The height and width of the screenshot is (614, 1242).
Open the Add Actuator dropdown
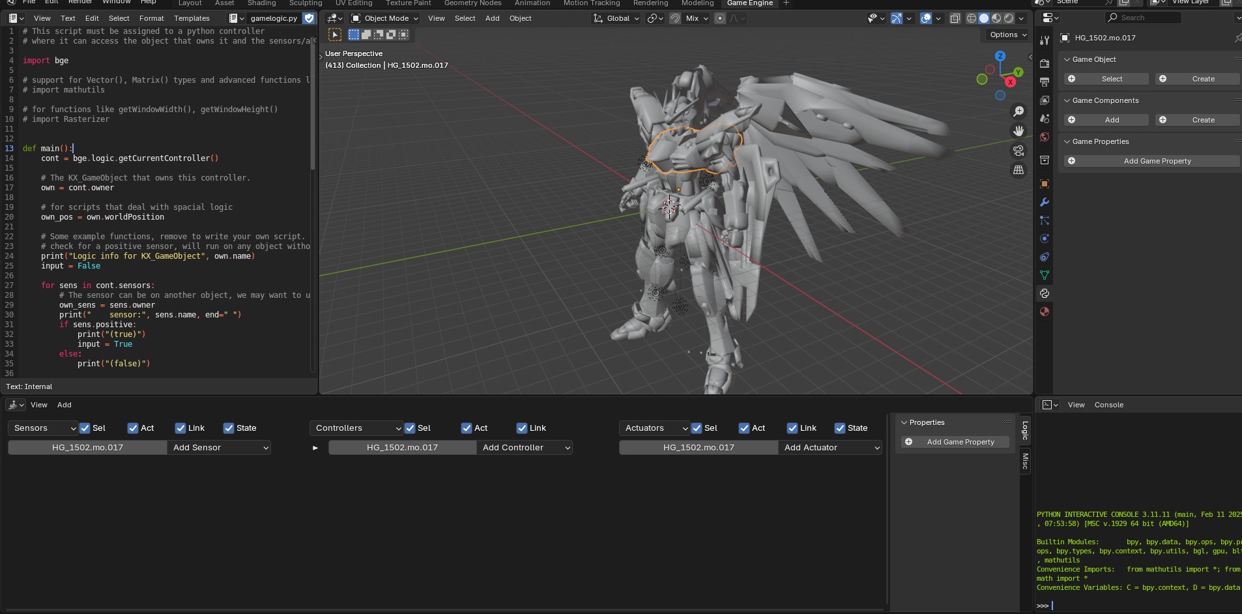pos(830,448)
